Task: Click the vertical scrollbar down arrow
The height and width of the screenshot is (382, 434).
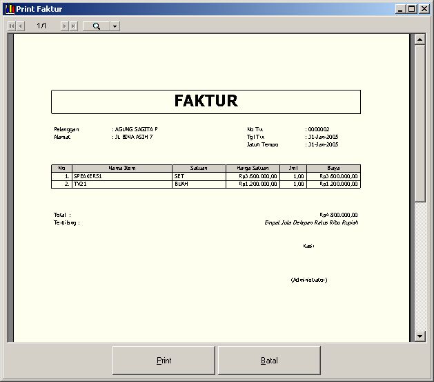Action: point(420,336)
